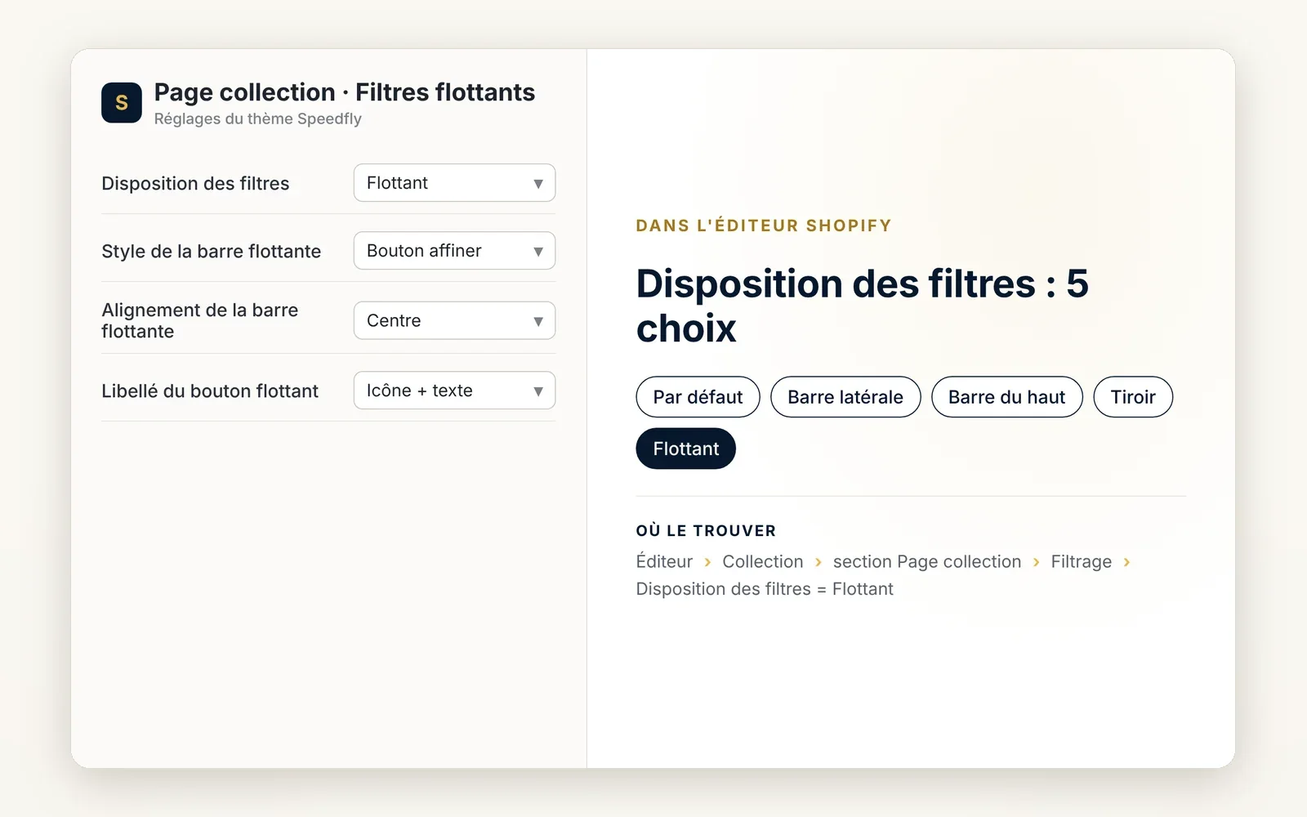The width and height of the screenshot is (1307, 817).
Task: Click the Speedfly S logo icon
Action: coord(122,102)
